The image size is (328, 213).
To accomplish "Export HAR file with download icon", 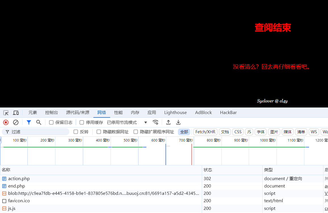I will tap(178, 122).
